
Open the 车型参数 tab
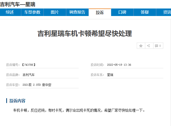coord(32,12)
